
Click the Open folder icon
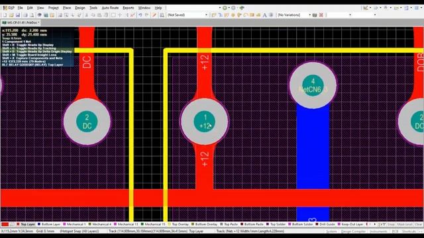click(x=11, y=15)
